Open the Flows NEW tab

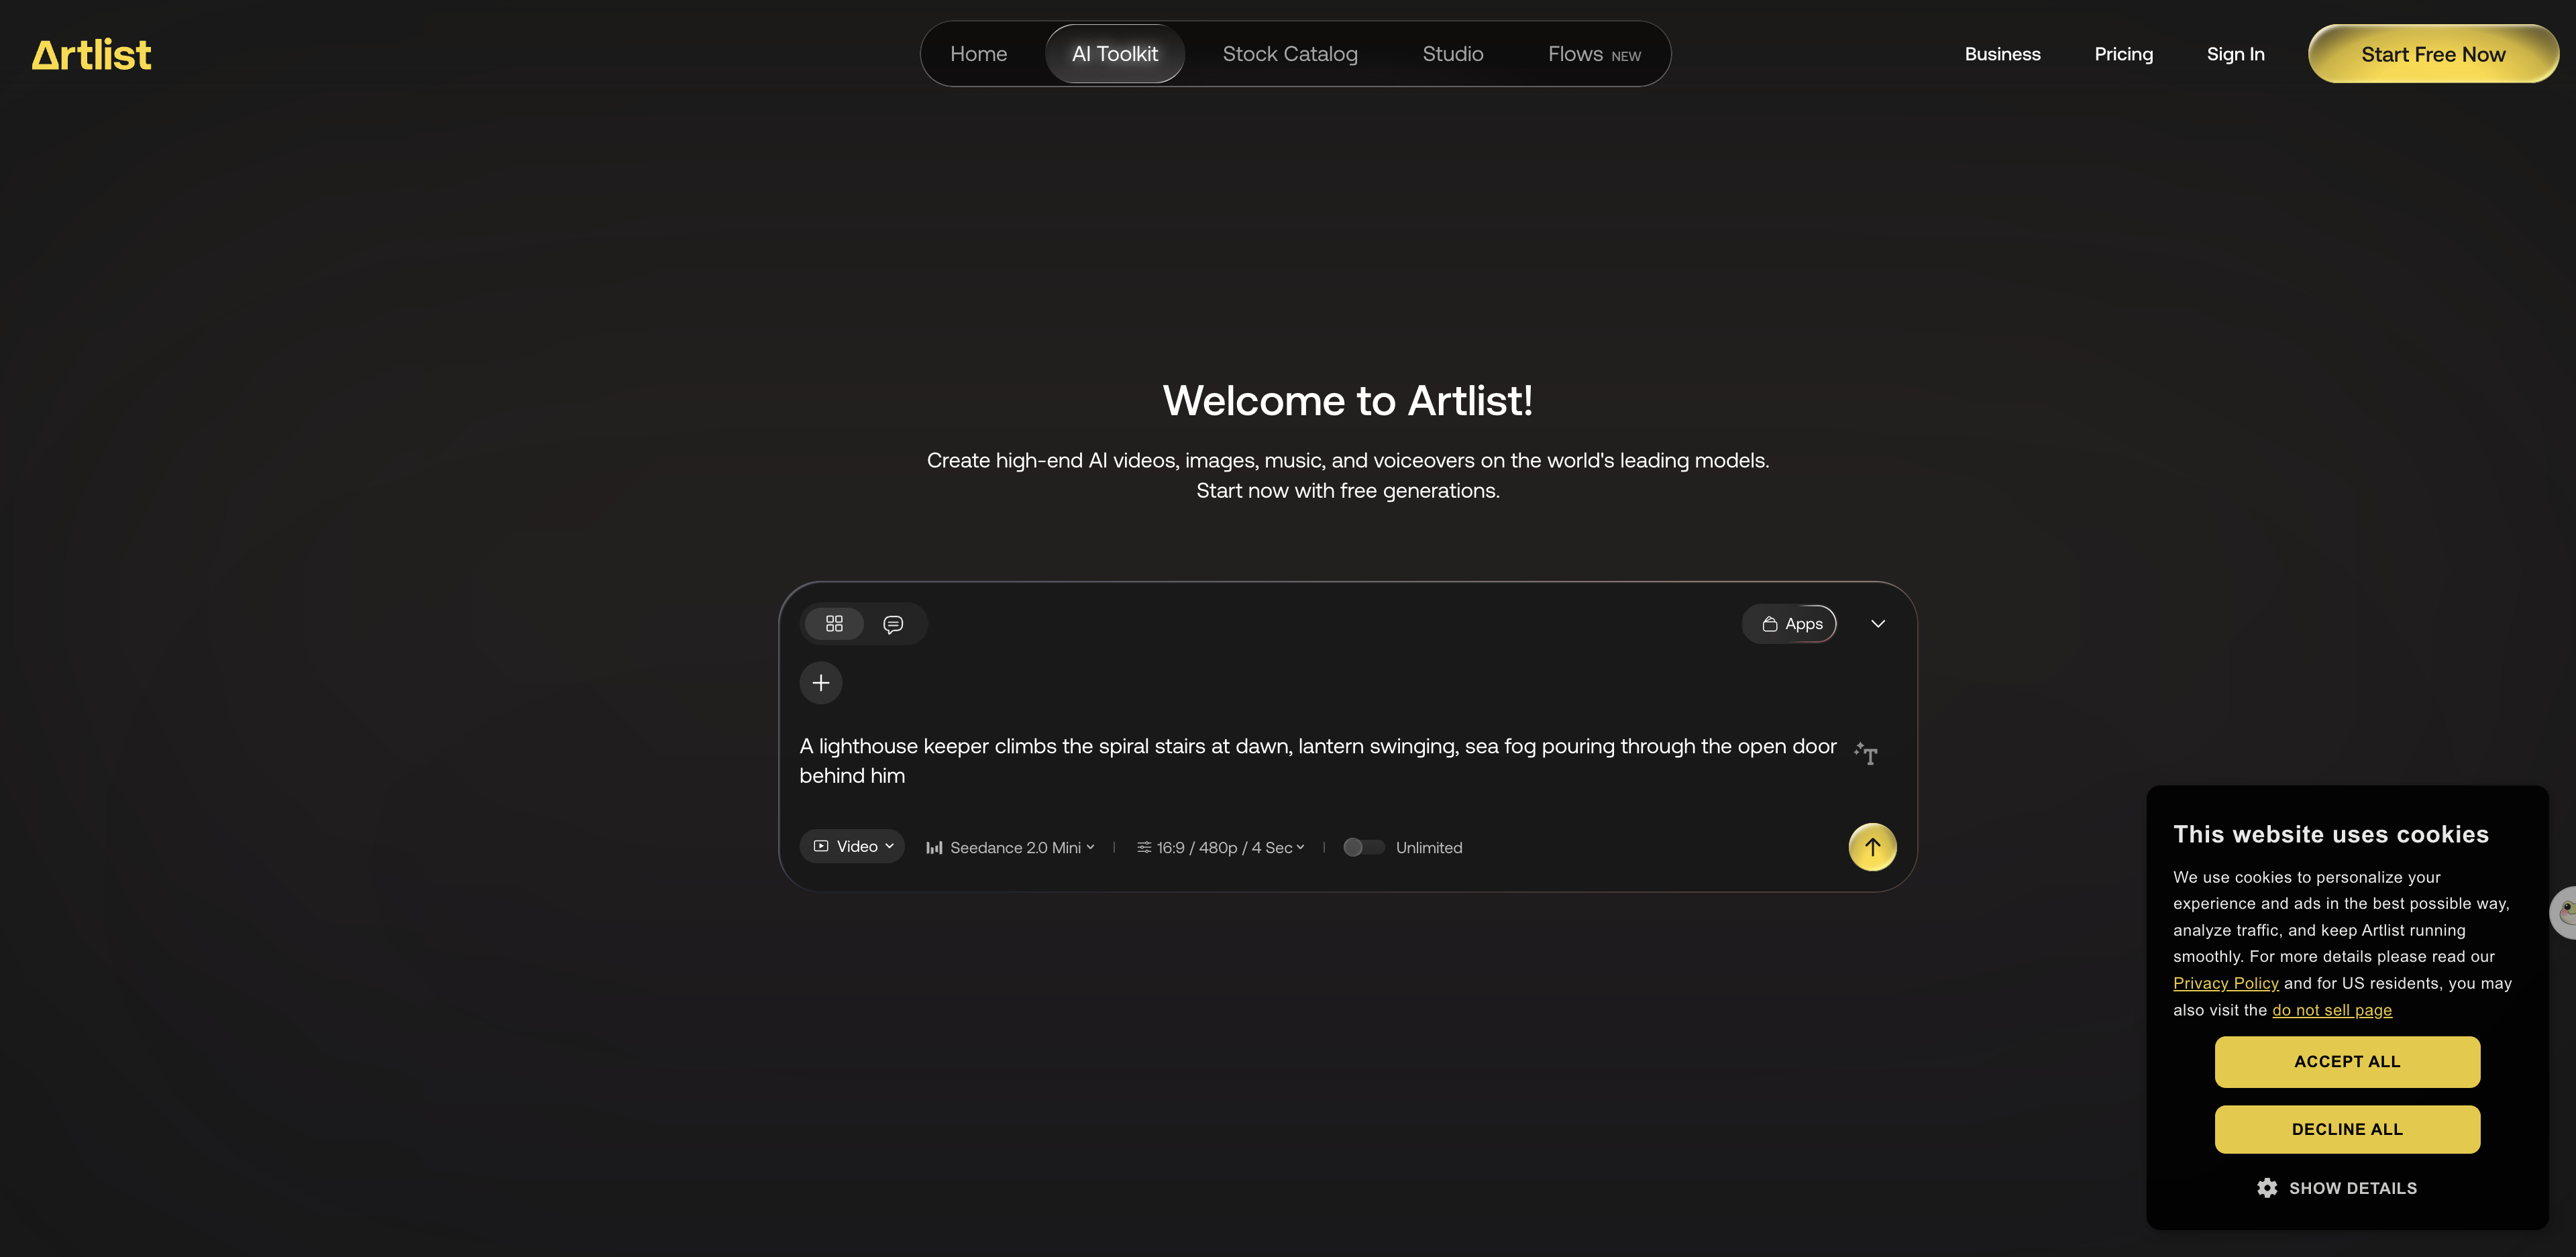pos(1594,54)
